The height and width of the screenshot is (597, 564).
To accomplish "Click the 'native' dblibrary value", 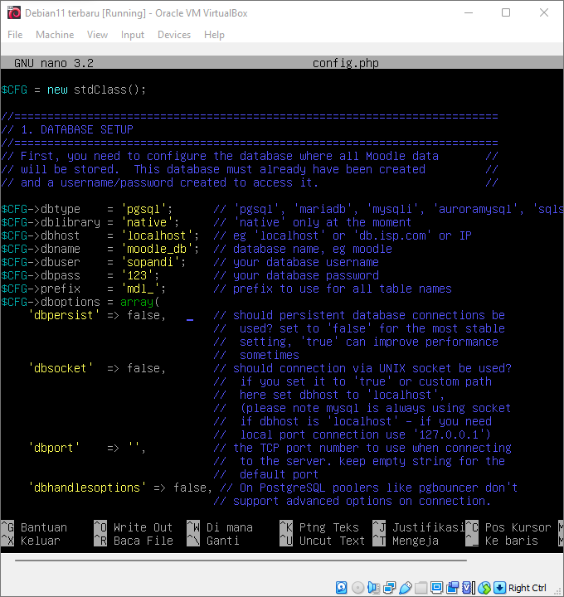I will pyautogui.click(x=147, y=222).
